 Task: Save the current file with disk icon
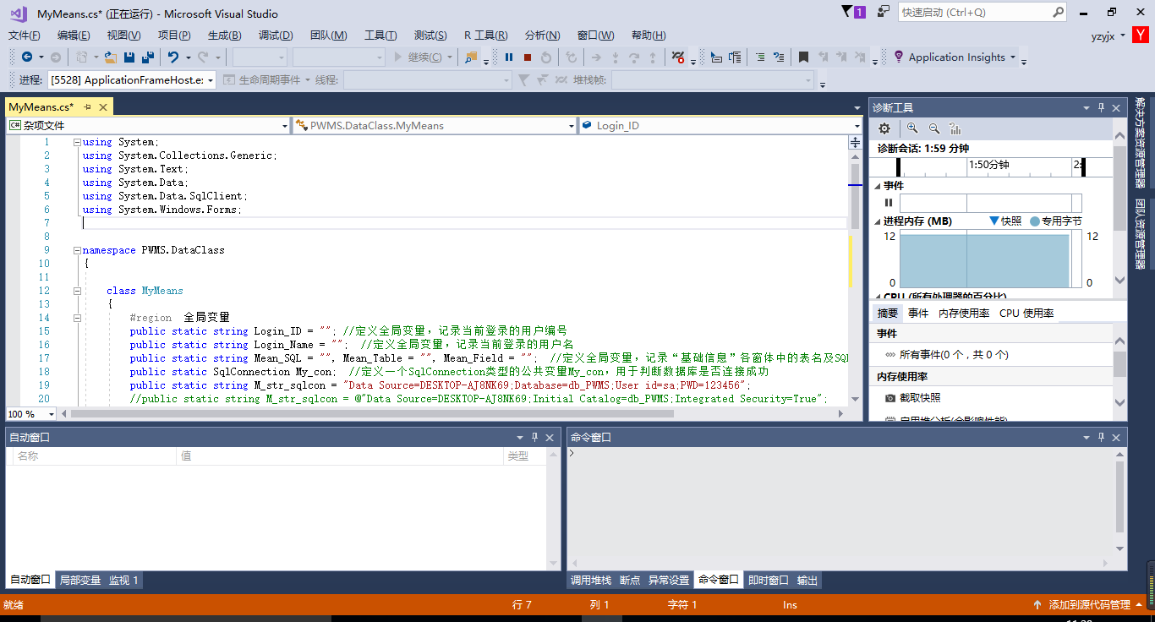click(129, 57)
